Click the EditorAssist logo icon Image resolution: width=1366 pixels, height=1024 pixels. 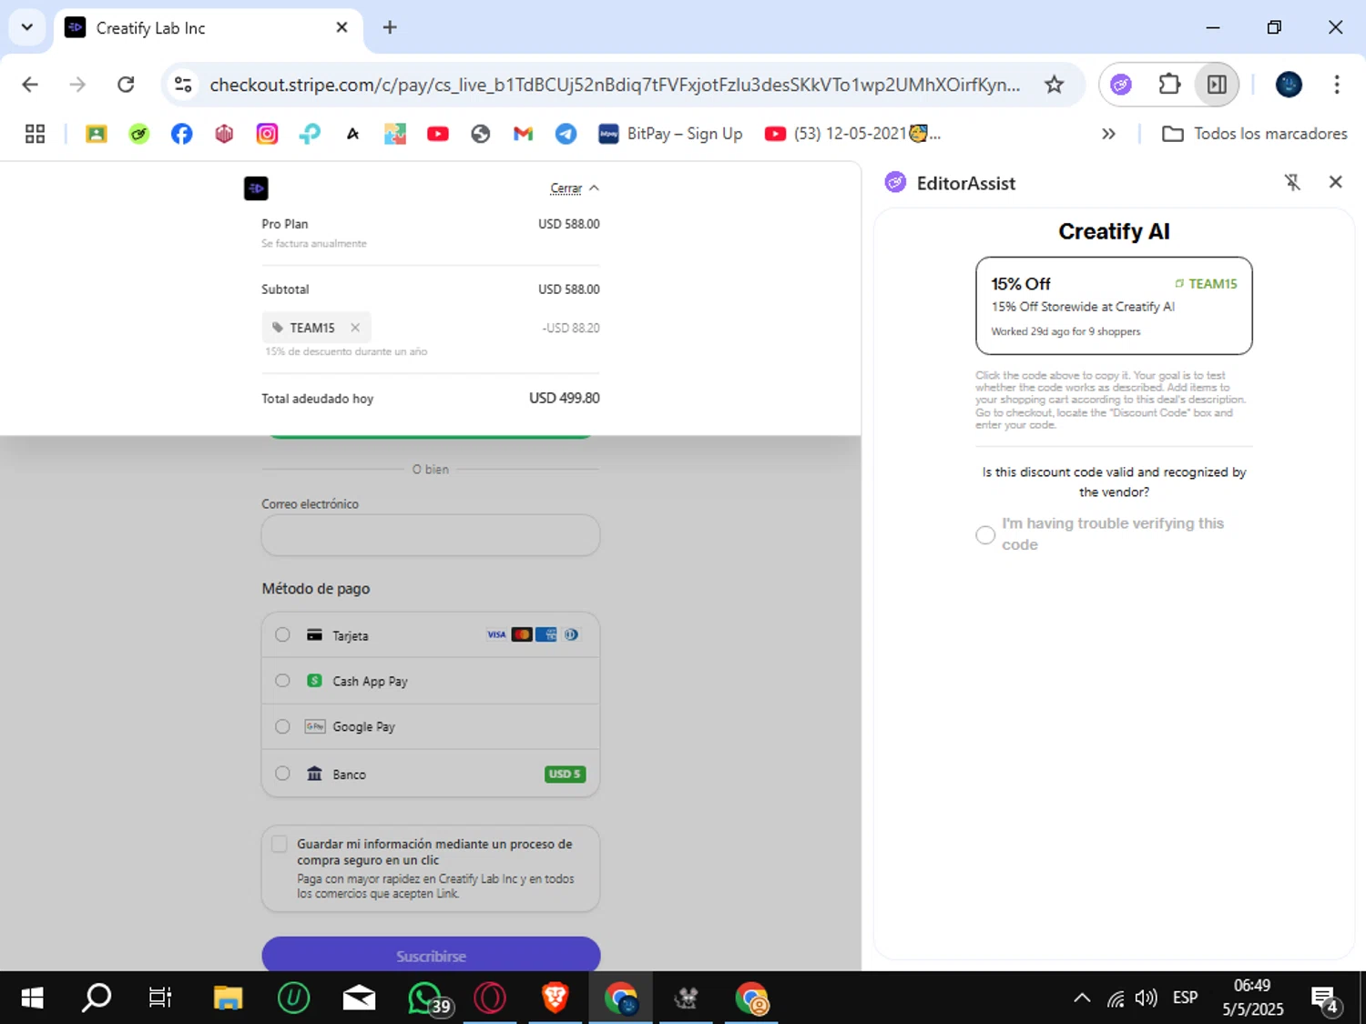895,182
